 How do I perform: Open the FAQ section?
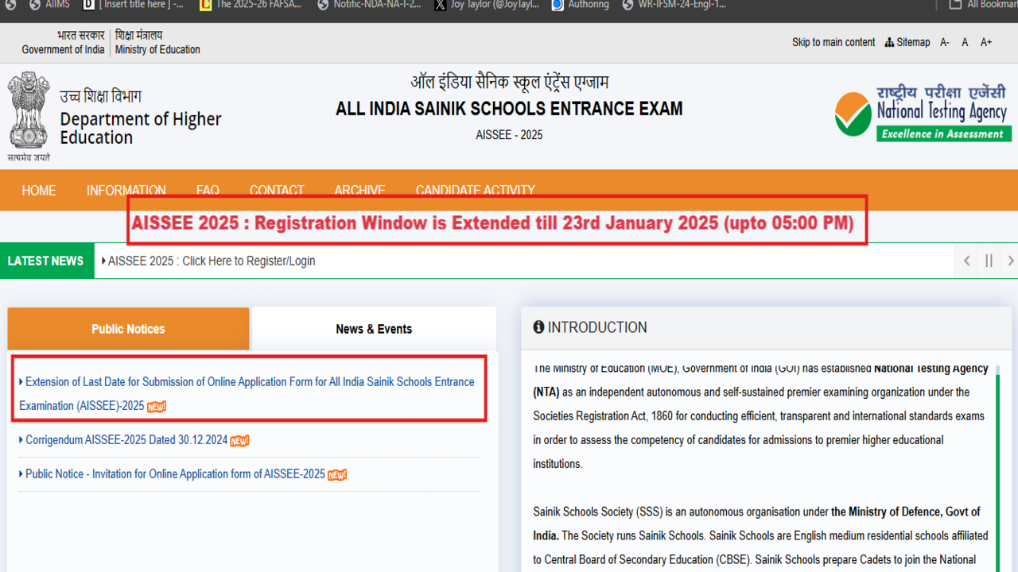click(x=207, y=190)
